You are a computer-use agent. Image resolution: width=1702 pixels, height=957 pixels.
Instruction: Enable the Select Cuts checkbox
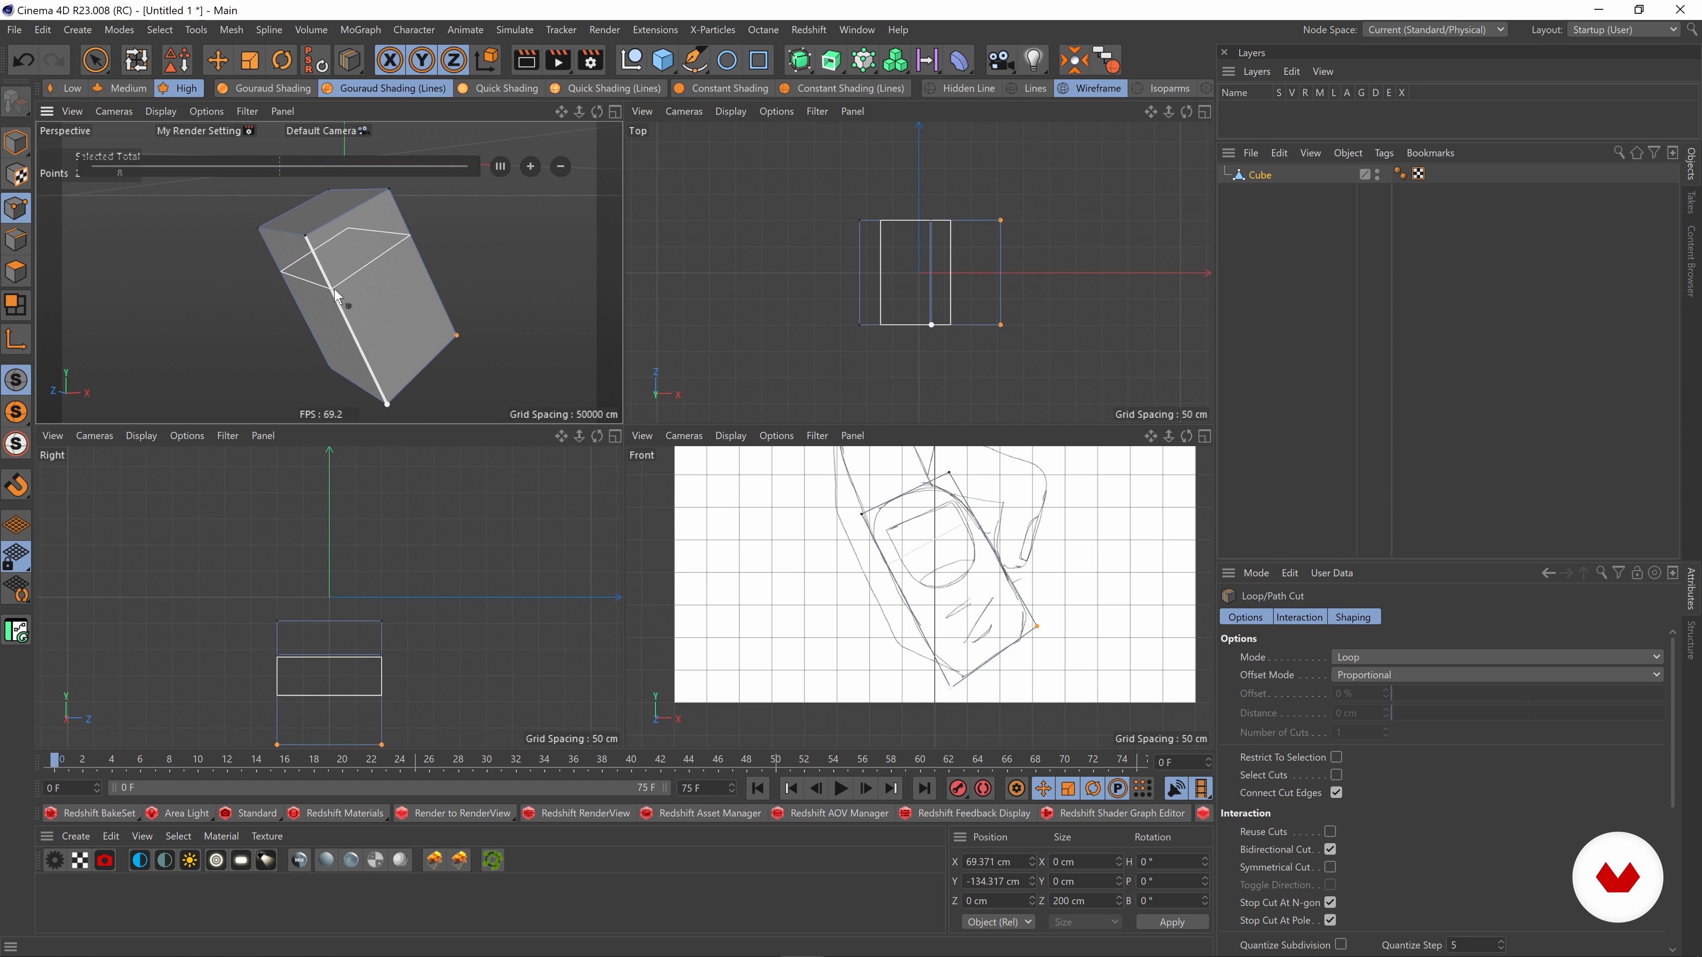[1336, 775]
